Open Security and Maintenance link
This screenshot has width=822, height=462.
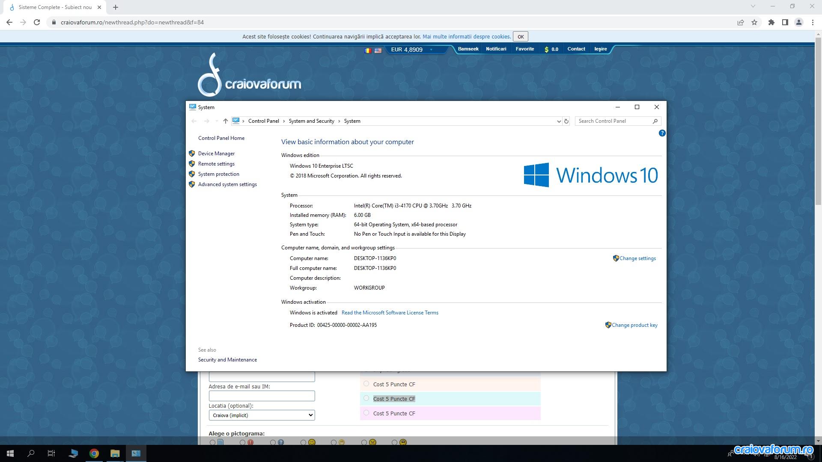click(x=227, y=360)
